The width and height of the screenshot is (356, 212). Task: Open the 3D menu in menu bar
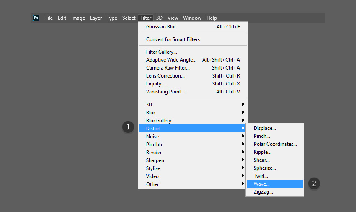159,18
